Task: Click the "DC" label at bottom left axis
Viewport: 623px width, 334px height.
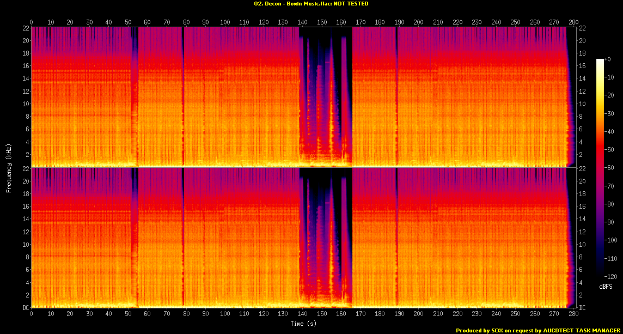Action: tap(26, 307)
